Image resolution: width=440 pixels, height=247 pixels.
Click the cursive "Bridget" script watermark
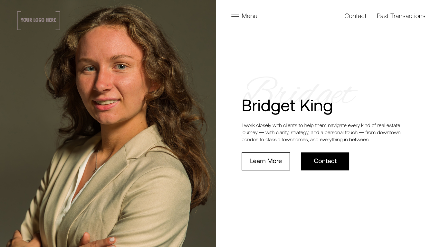coord(300,91)
